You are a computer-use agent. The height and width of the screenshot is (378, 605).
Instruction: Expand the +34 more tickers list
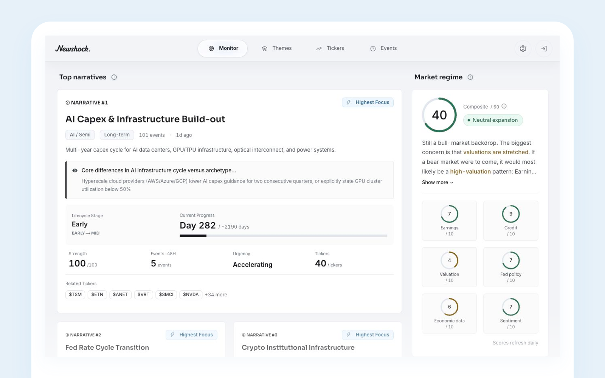[216, 295]
